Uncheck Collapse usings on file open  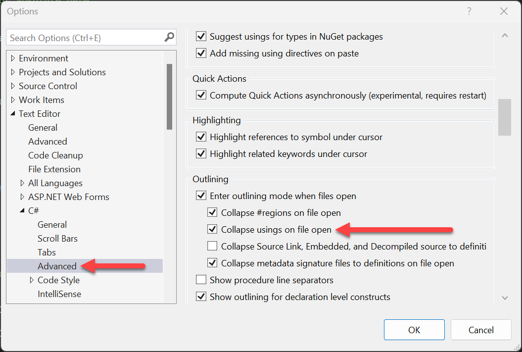[212, 229]
